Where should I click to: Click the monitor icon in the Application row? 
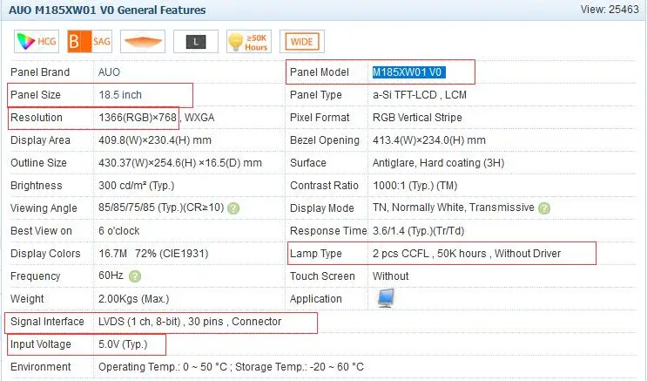(x=386, y=298)
